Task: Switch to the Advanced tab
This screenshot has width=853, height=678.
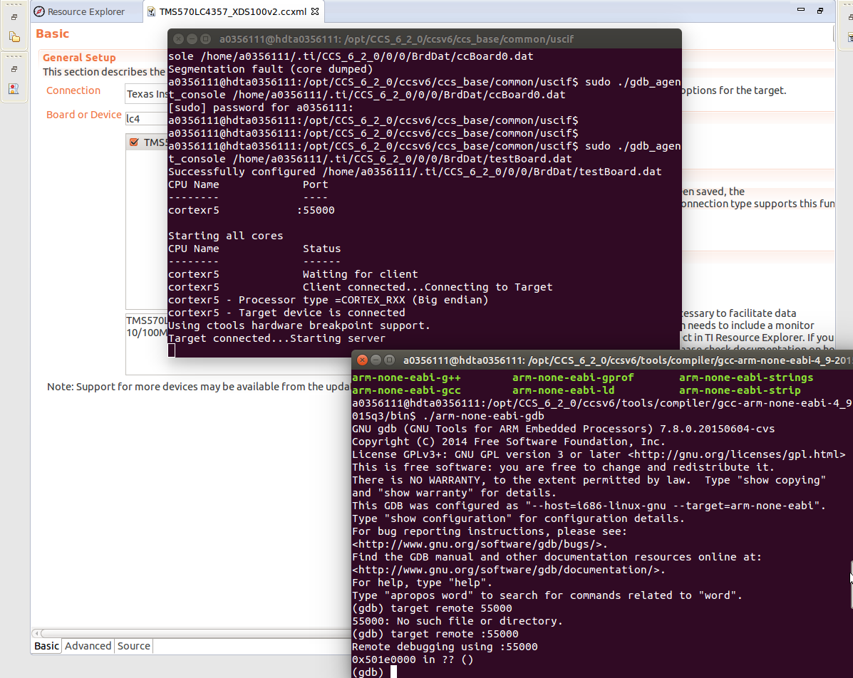Action: (88, 646)
